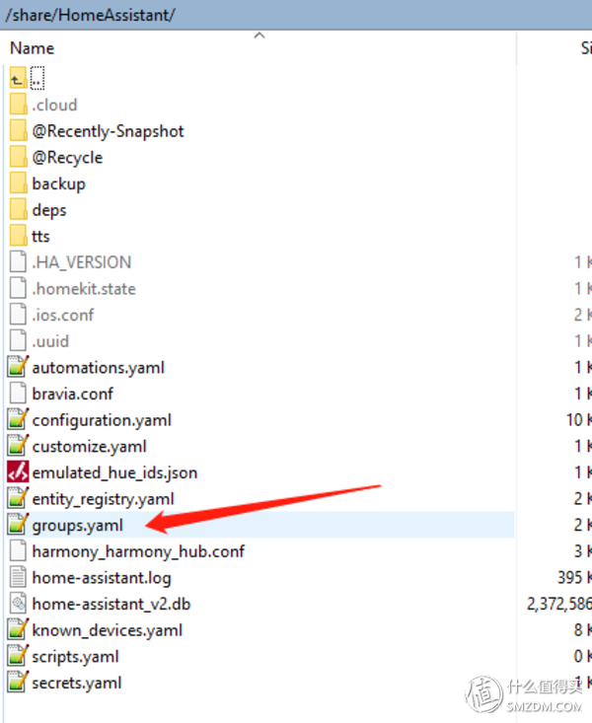Image resolution: width=592 pixels, height=723 pixels.
Task: Click the automations.yaml file icon
Action: tap(18, 367)
